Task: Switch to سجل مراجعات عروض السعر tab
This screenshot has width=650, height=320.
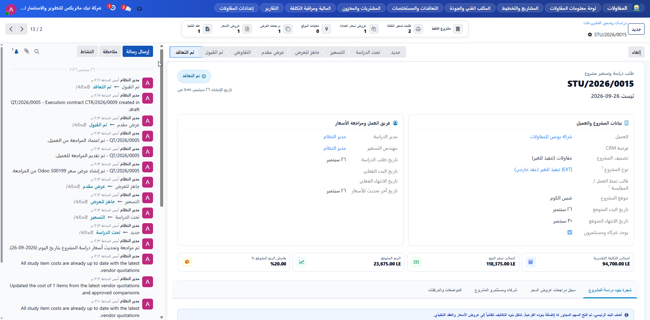Action: (x=553, y=290)
